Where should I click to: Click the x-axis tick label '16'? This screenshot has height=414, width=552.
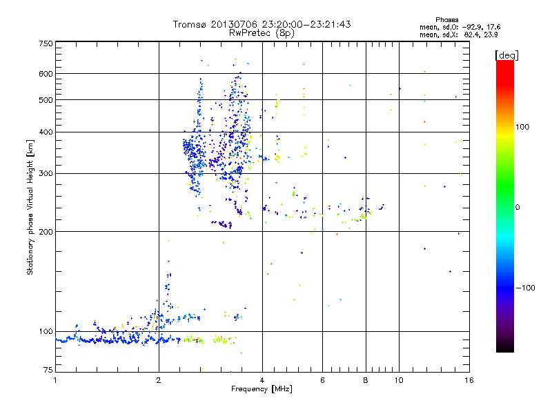pos(469,380)
